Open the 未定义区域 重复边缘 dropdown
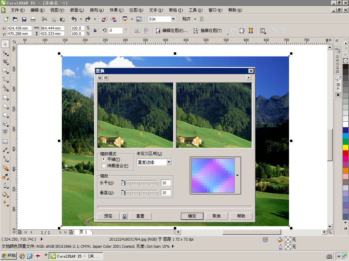349x261 pixels. point(169,162)
